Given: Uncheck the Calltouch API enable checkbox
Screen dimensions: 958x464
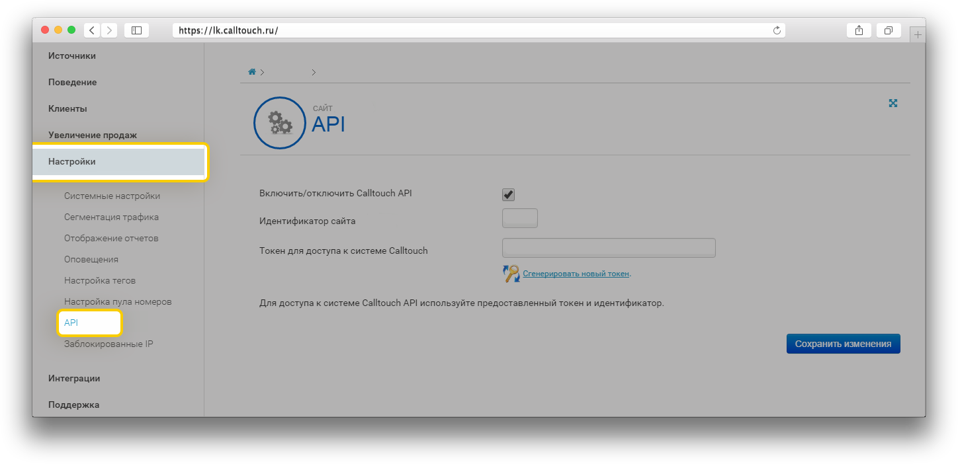Looking at the screenshot, I should tap(508, 194).
